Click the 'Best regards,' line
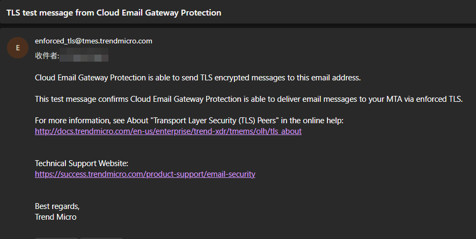This screenshot has height=239, width=476. coord(57,206)
